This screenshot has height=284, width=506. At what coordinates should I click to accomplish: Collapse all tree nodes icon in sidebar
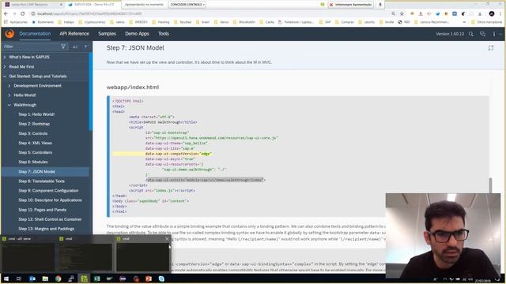click(x=85, y=47)
